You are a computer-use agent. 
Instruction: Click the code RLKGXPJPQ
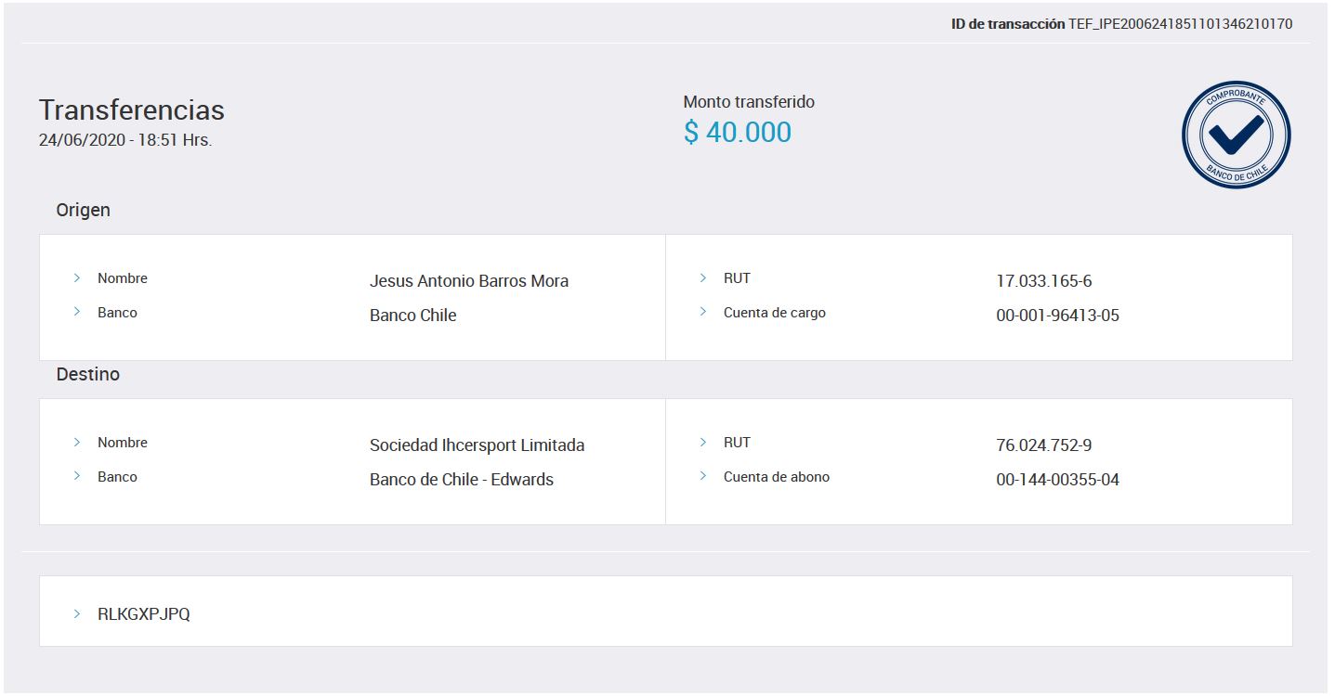tap(144, 614)
